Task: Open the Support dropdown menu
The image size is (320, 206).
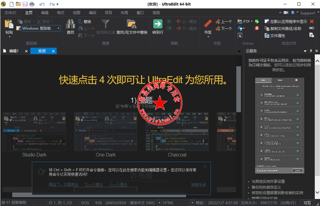Action: [318, 13]
